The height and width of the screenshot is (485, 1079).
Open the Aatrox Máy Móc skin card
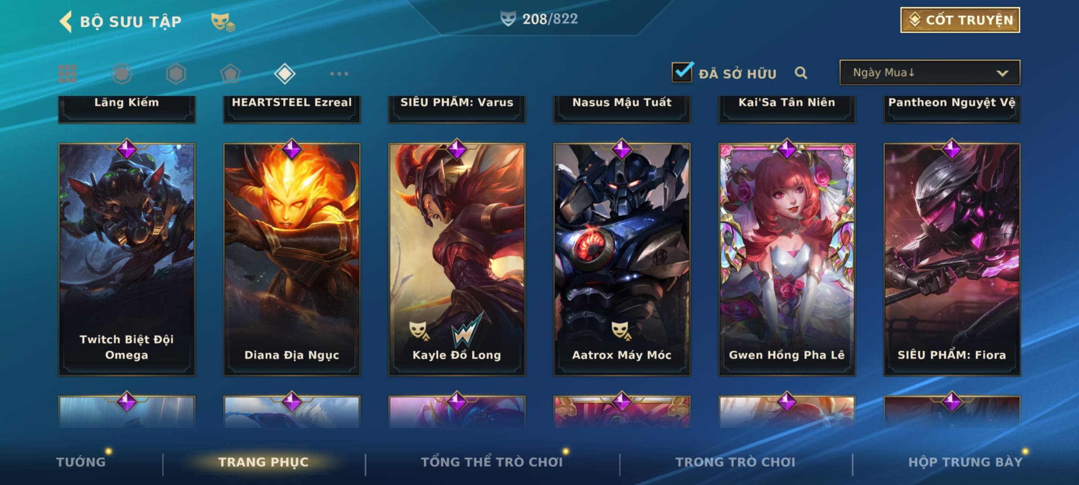click(x=622, y=260)
